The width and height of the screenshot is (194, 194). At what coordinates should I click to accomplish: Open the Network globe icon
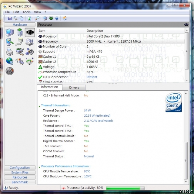pyautogui.click(x=10, y=61)
